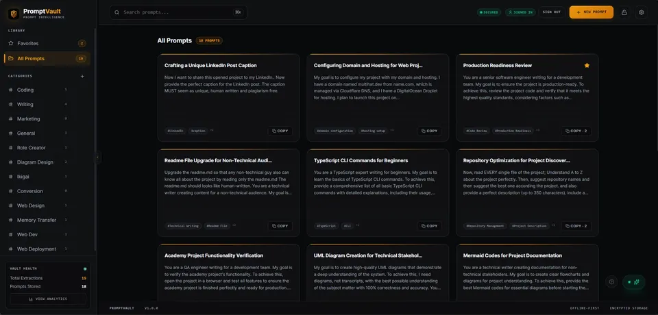The width and height of the screenshot is (658, 315).
Task: Copy the Configuring Domain and Hosting prompt
Action: 429,131
